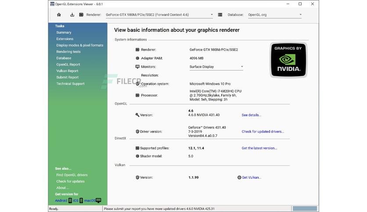This screenshot has height=212, width=367.
Task: Click the app icon in the title bar
Action: click(52, 4)
